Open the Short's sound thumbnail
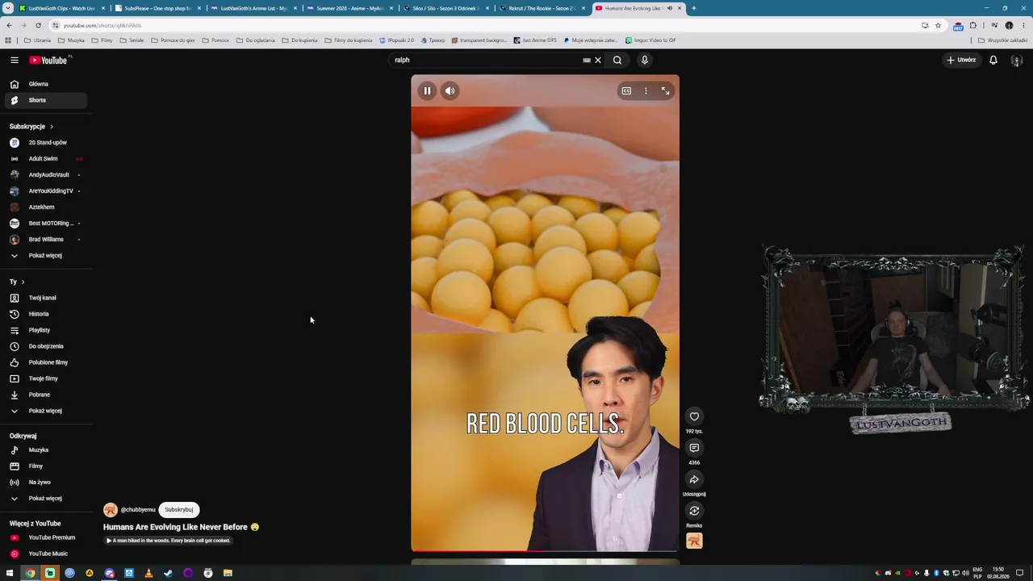The width and height of the screenshot is (1033, 581). pos(694,541)
